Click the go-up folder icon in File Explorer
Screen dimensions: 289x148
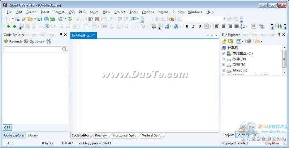[x=224, y=41]
